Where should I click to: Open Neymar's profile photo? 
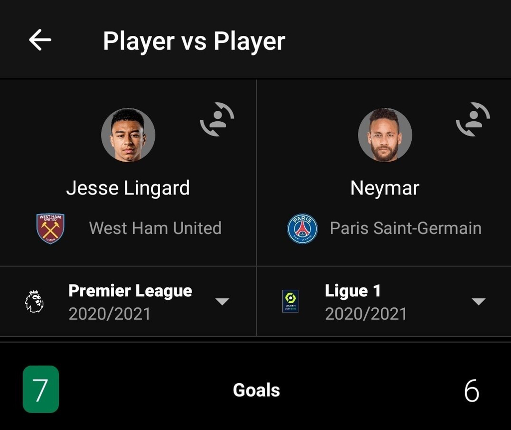385,135
